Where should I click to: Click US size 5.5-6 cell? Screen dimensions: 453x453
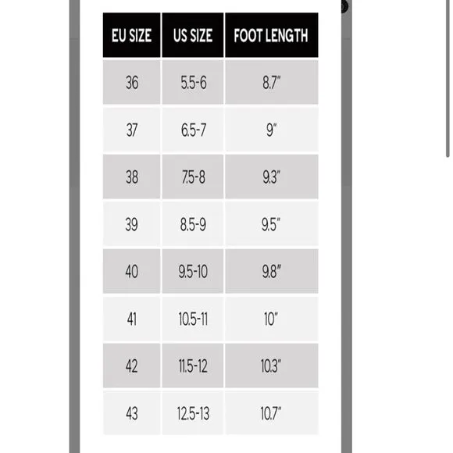pos(193,82)
